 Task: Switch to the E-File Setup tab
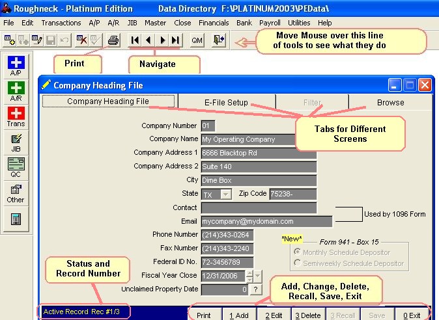(x=226, y=103)
